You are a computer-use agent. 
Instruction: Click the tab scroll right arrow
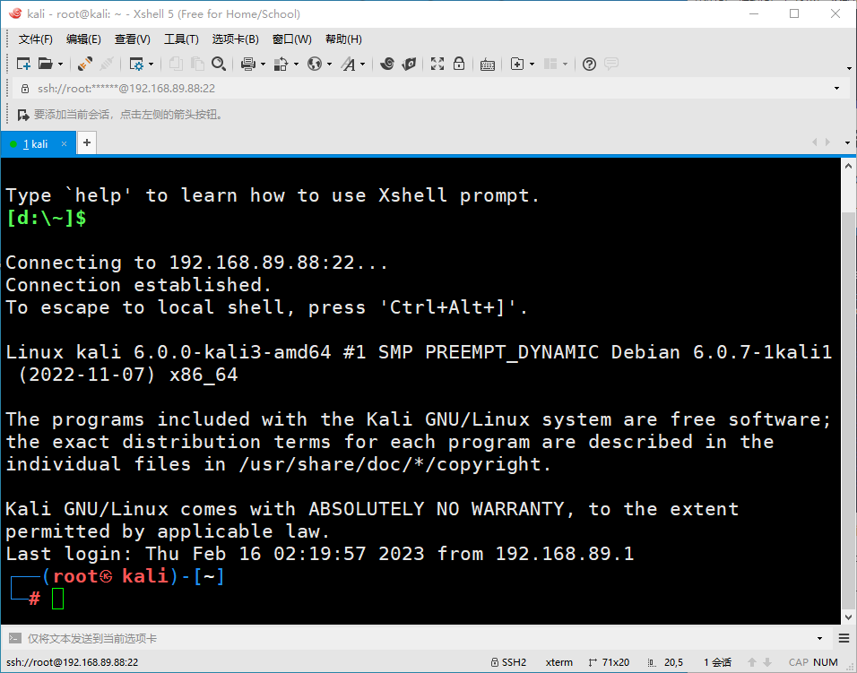click(x=828, y=142)
